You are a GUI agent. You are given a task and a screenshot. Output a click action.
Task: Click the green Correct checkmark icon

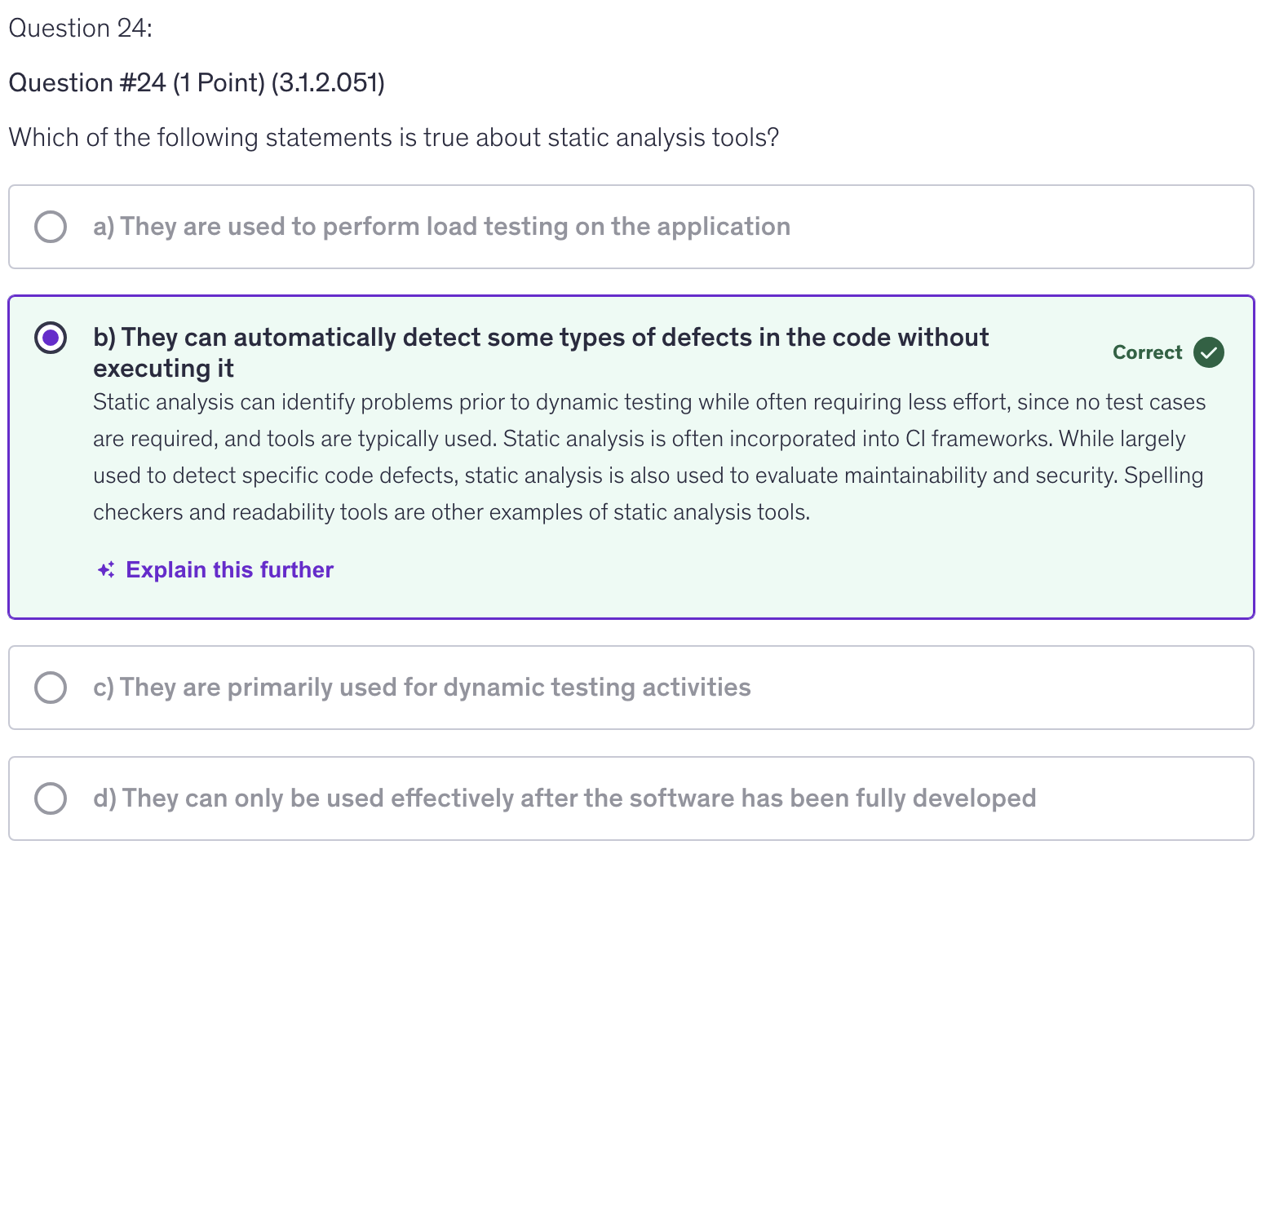click(x=1208, y=352)
